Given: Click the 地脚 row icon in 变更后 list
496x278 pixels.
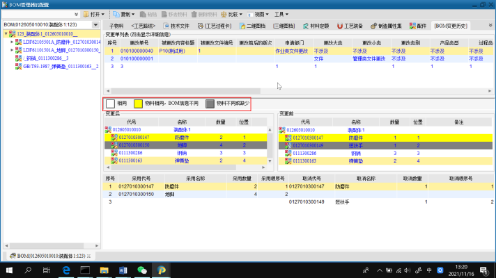Looking at the screenshot, I should (114, 145).
